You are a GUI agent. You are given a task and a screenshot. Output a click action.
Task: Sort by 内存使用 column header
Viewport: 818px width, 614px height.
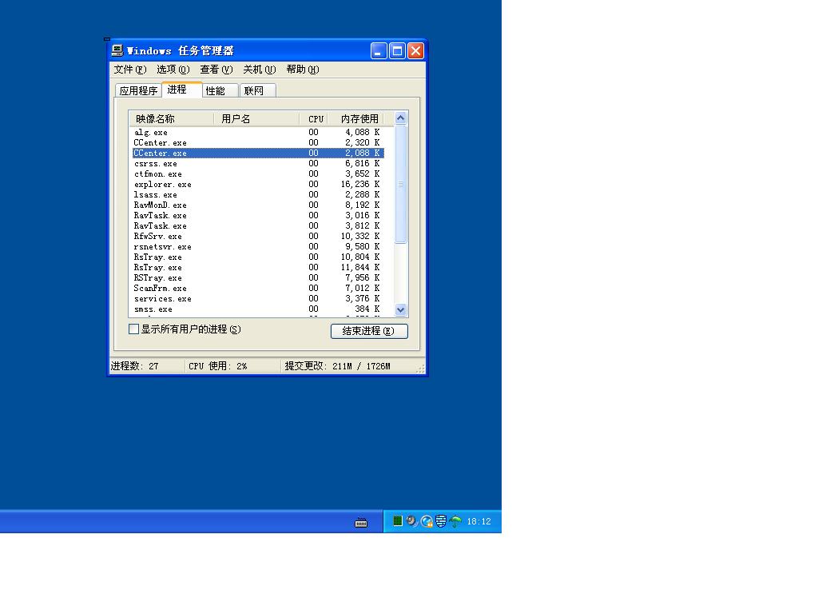(355, 119)
